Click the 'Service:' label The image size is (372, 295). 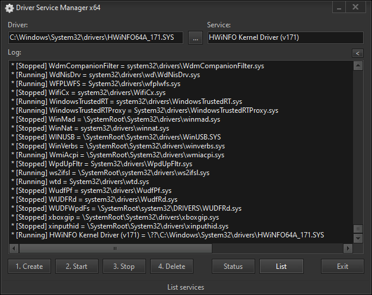(x=219, y=25)
